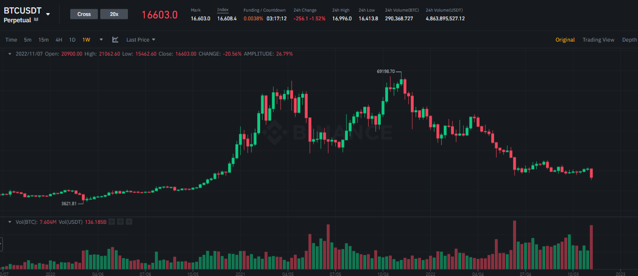Switch to the 5m interval
The height and width of the screenshot is (276, 638).
point(28,40)
